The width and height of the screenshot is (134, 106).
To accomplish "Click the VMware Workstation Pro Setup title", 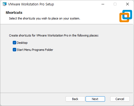I will pyautogui.click(x=31, y=4).
